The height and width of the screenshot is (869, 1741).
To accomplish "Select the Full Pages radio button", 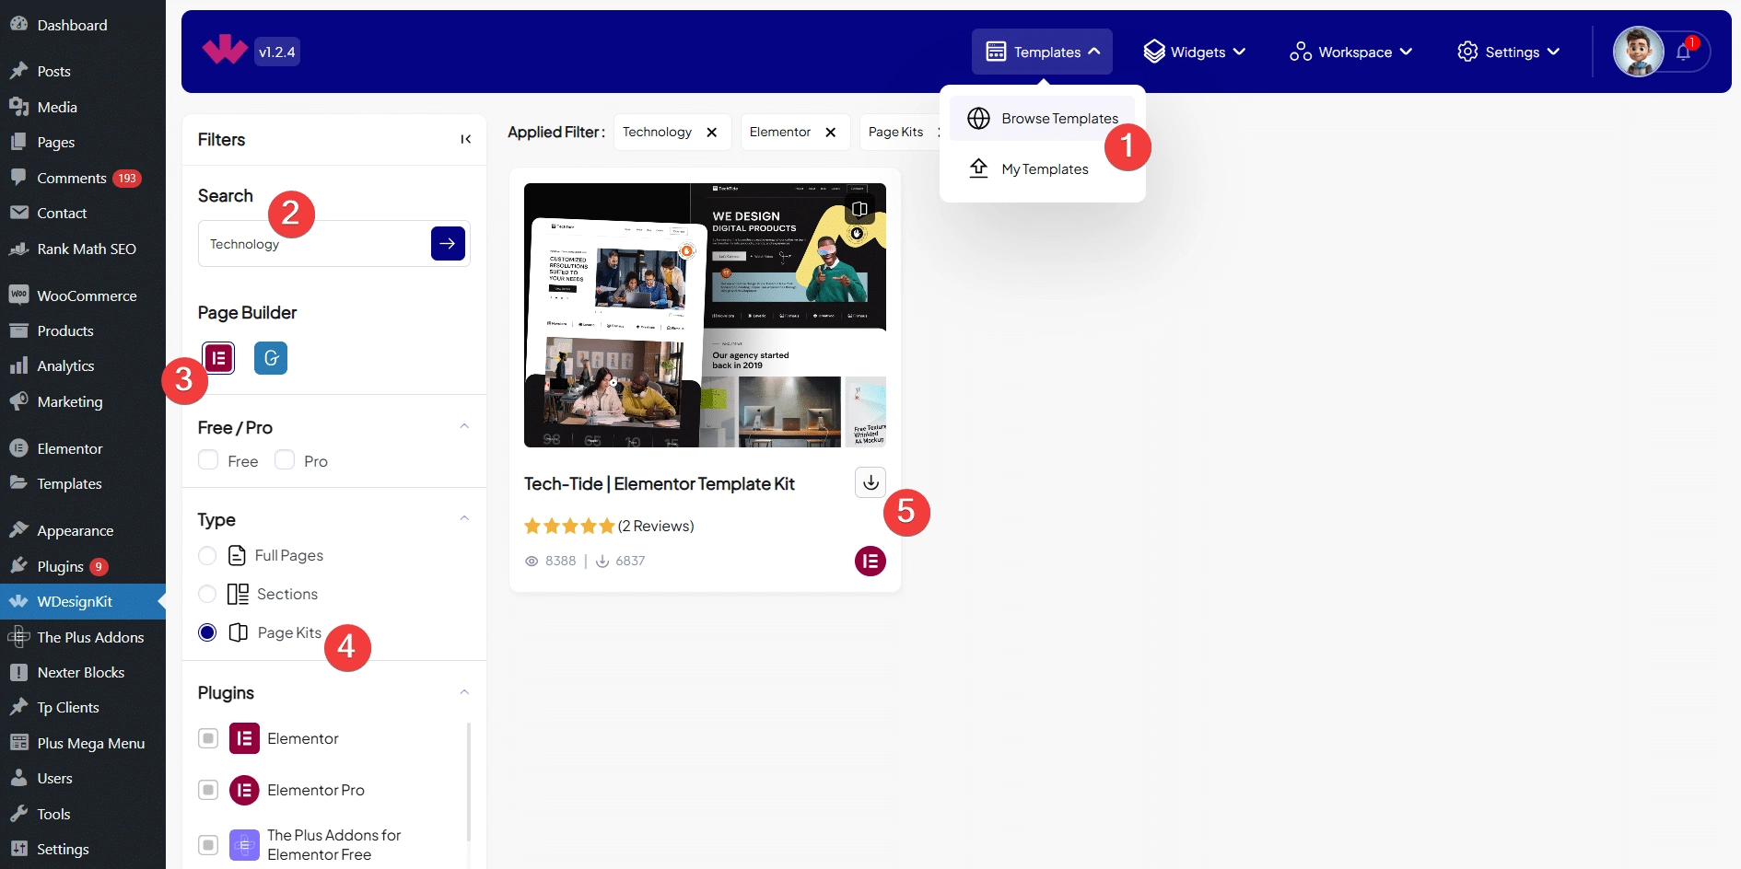I will pos(207,556).
